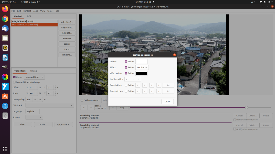Open Thunderbird mail from the dock
275x154 pixels.
pos(5,28)
